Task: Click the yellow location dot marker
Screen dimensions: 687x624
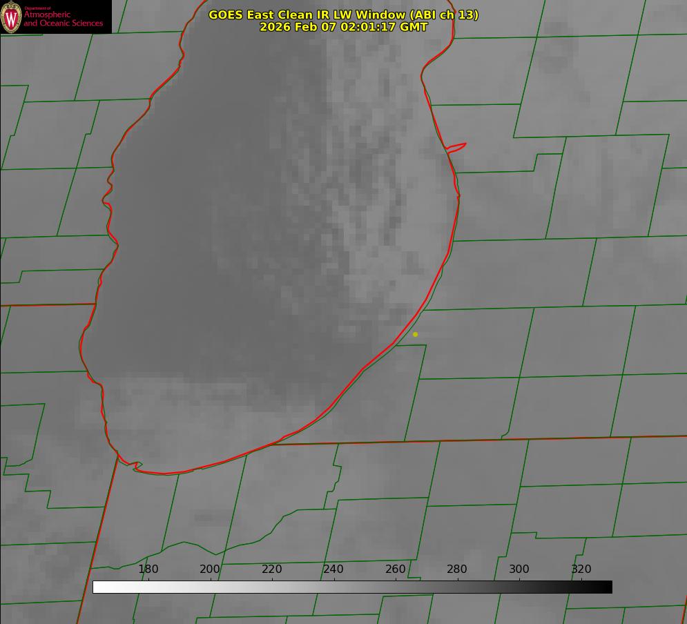Action: 416,334
